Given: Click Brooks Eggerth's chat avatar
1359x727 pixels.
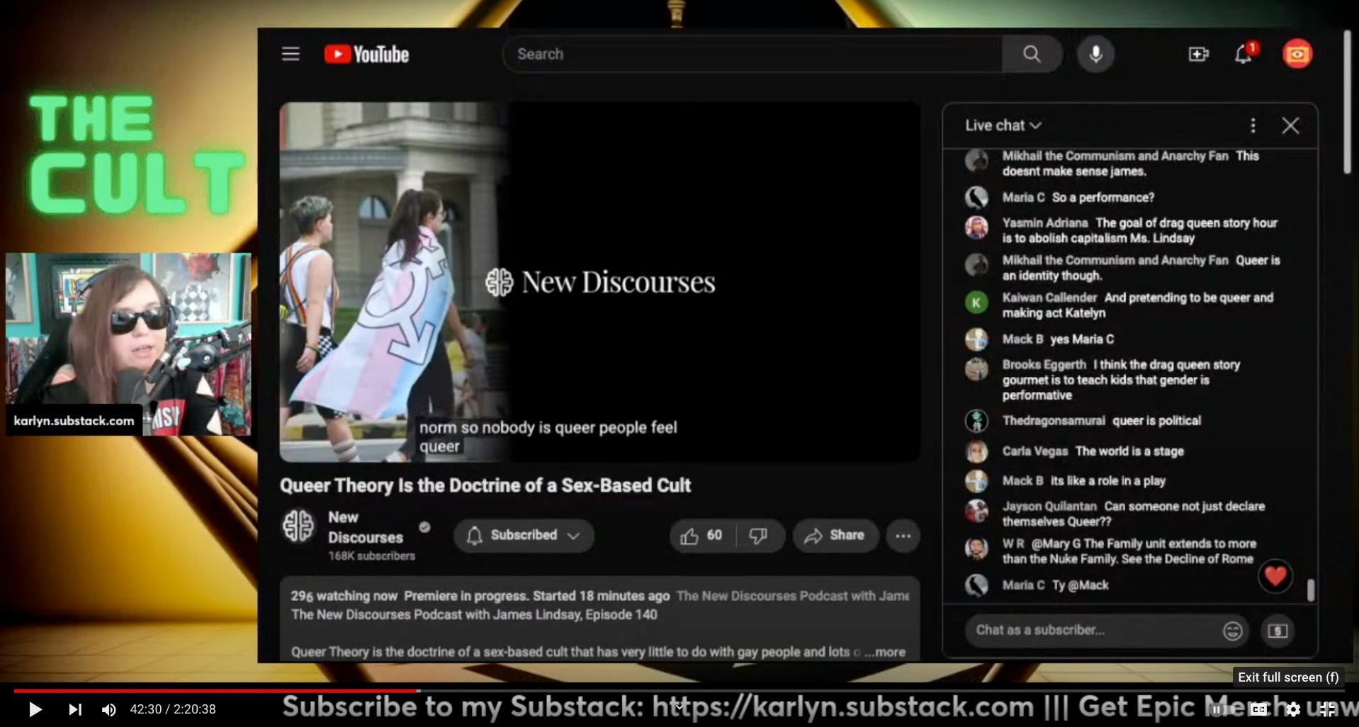Looking at the screenshot, I should tap(976, 368).
